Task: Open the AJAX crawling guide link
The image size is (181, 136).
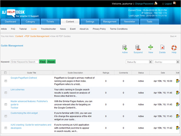Action: click(31, 126)
